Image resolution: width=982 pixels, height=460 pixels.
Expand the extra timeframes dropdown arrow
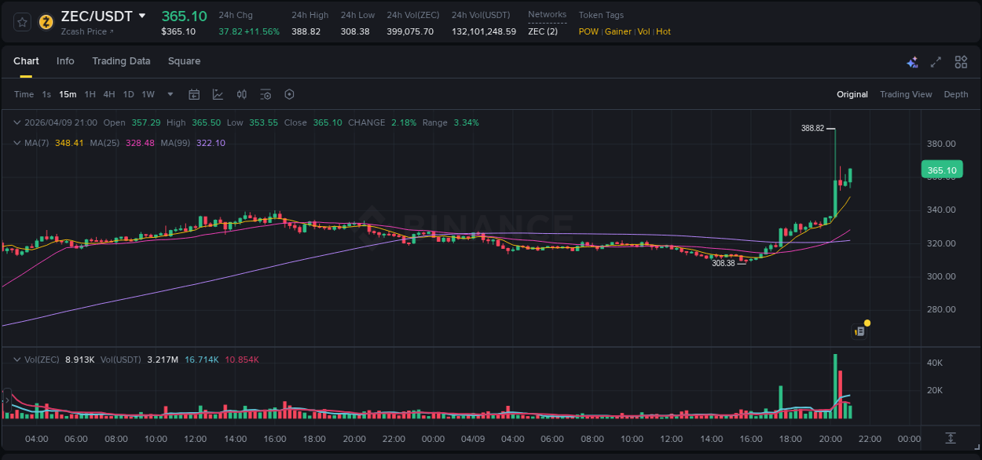[x=169, y=94]
